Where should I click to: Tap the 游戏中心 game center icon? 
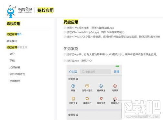point(115,99)
